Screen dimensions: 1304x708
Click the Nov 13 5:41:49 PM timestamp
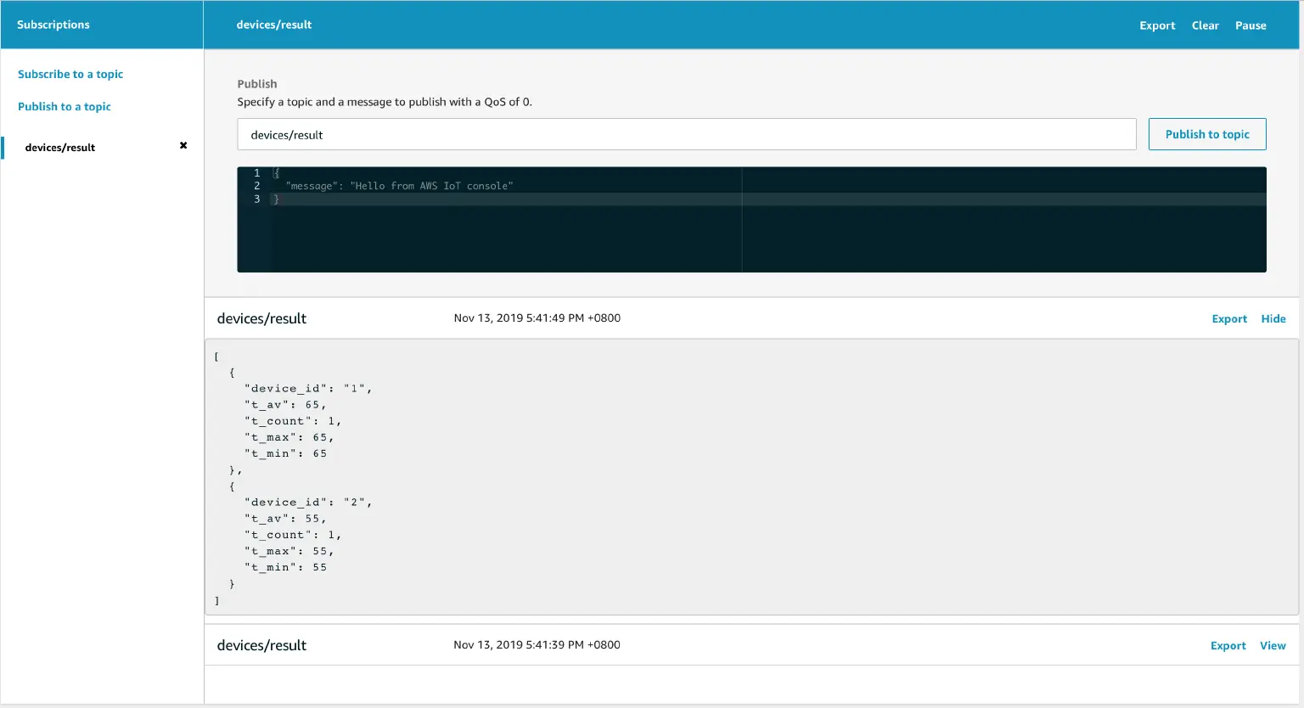click(537, 317)
